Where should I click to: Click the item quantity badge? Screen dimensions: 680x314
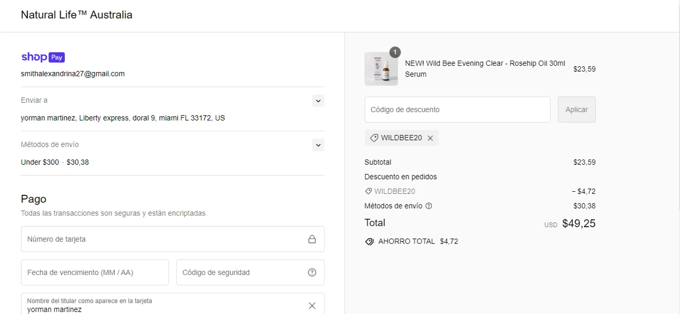[x=395, y=53]
